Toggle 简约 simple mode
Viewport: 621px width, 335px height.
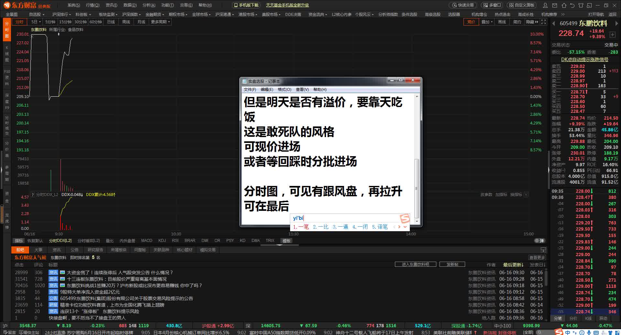[x=517, y=22]
